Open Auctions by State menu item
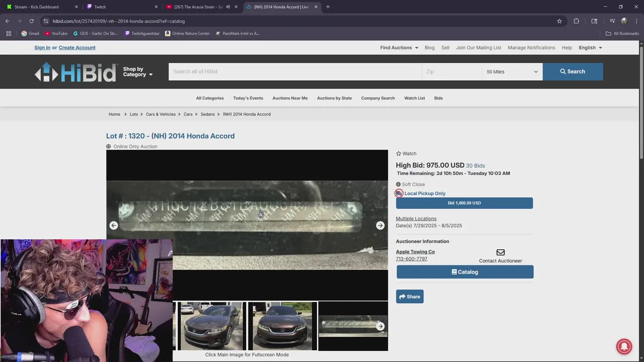This screenshot has height=362, width=644. click(x=335, y=99)
